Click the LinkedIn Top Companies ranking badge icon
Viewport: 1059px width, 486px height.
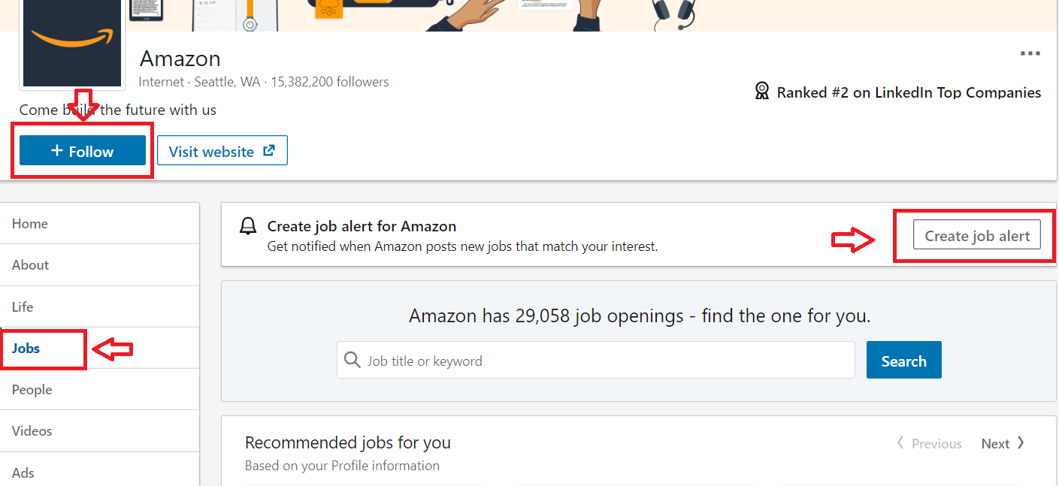pos(761,92)
